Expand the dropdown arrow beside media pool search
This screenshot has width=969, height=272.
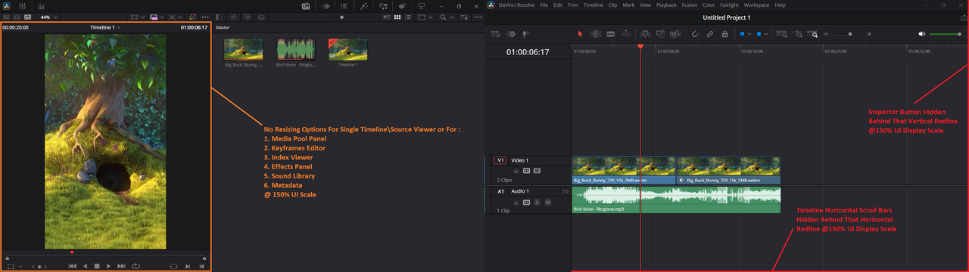452,17
